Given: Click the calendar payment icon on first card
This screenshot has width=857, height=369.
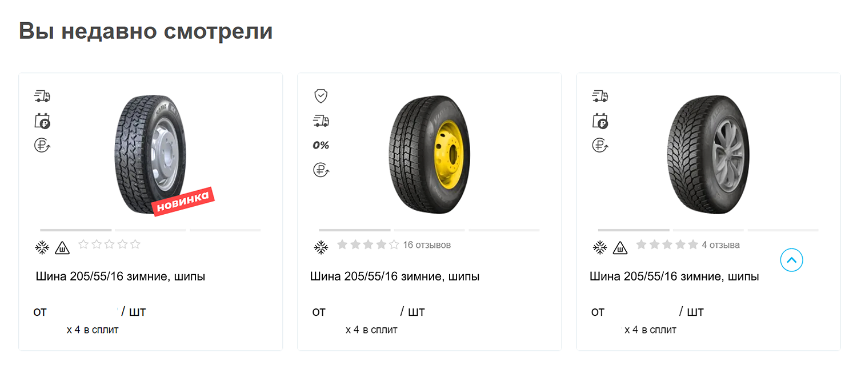Looking at the screenshot, I should 42,121.
